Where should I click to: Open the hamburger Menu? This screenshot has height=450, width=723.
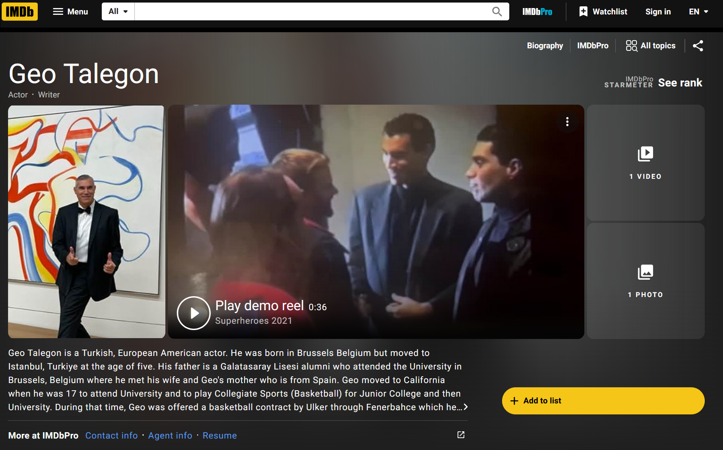click(x=70, y=11)
